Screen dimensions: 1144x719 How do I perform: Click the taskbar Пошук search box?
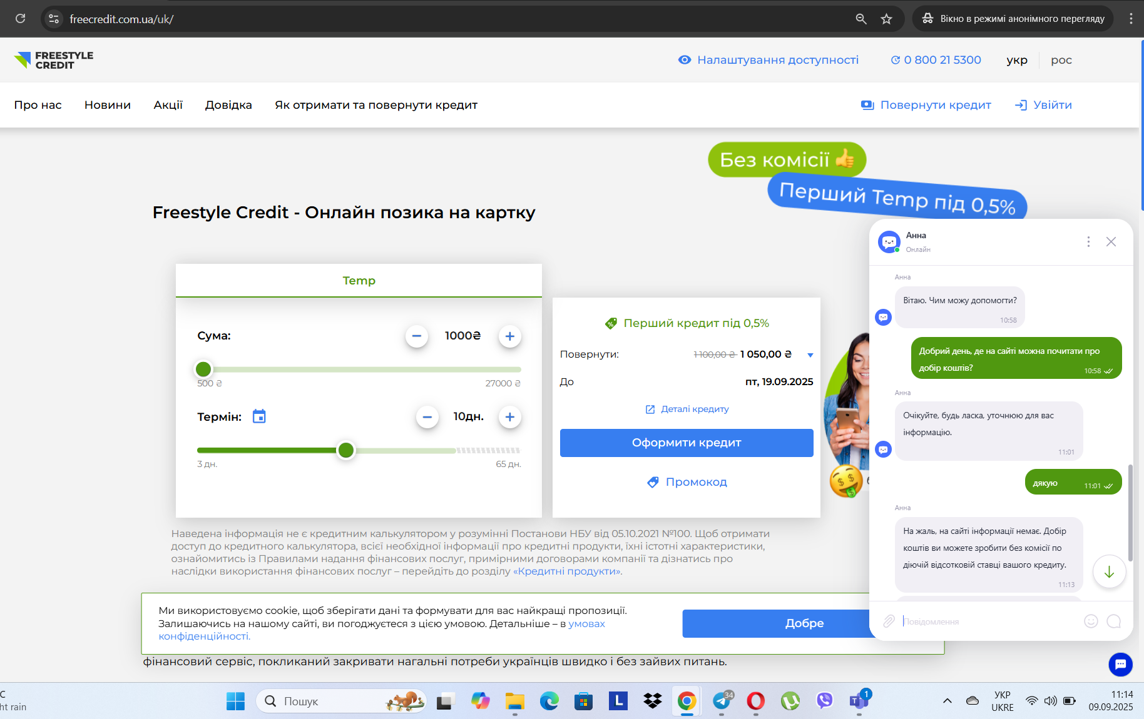pos(341,701)
